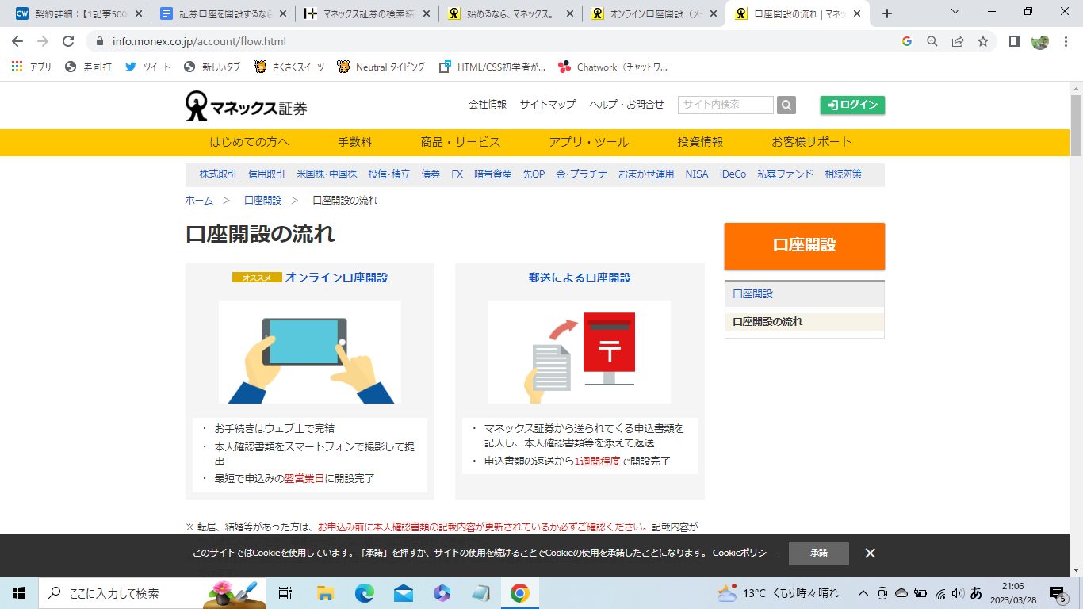Image resolution: width=1083 pixels, height=609 pixels.
Task: Click the site search magnifier button
Action: tap(786, 105)
